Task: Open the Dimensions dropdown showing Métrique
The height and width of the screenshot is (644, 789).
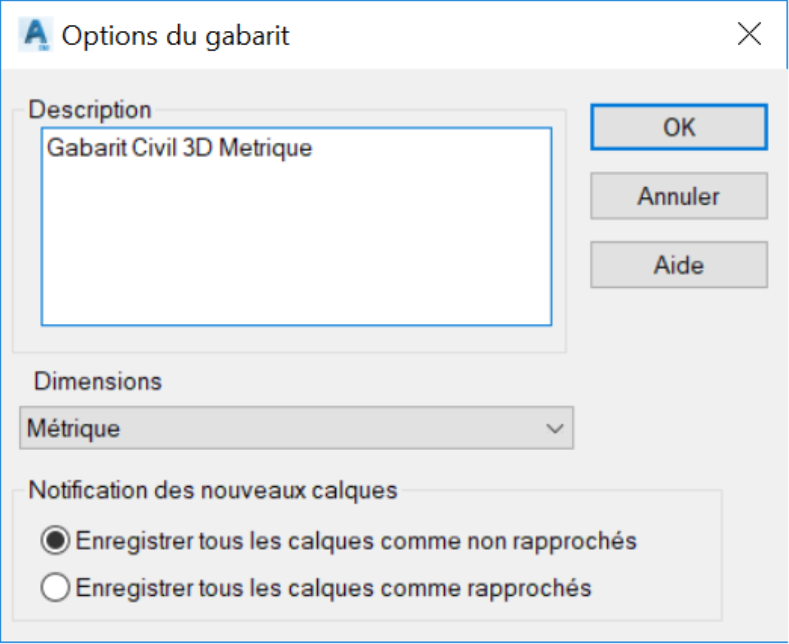Action: click(296, 428)
